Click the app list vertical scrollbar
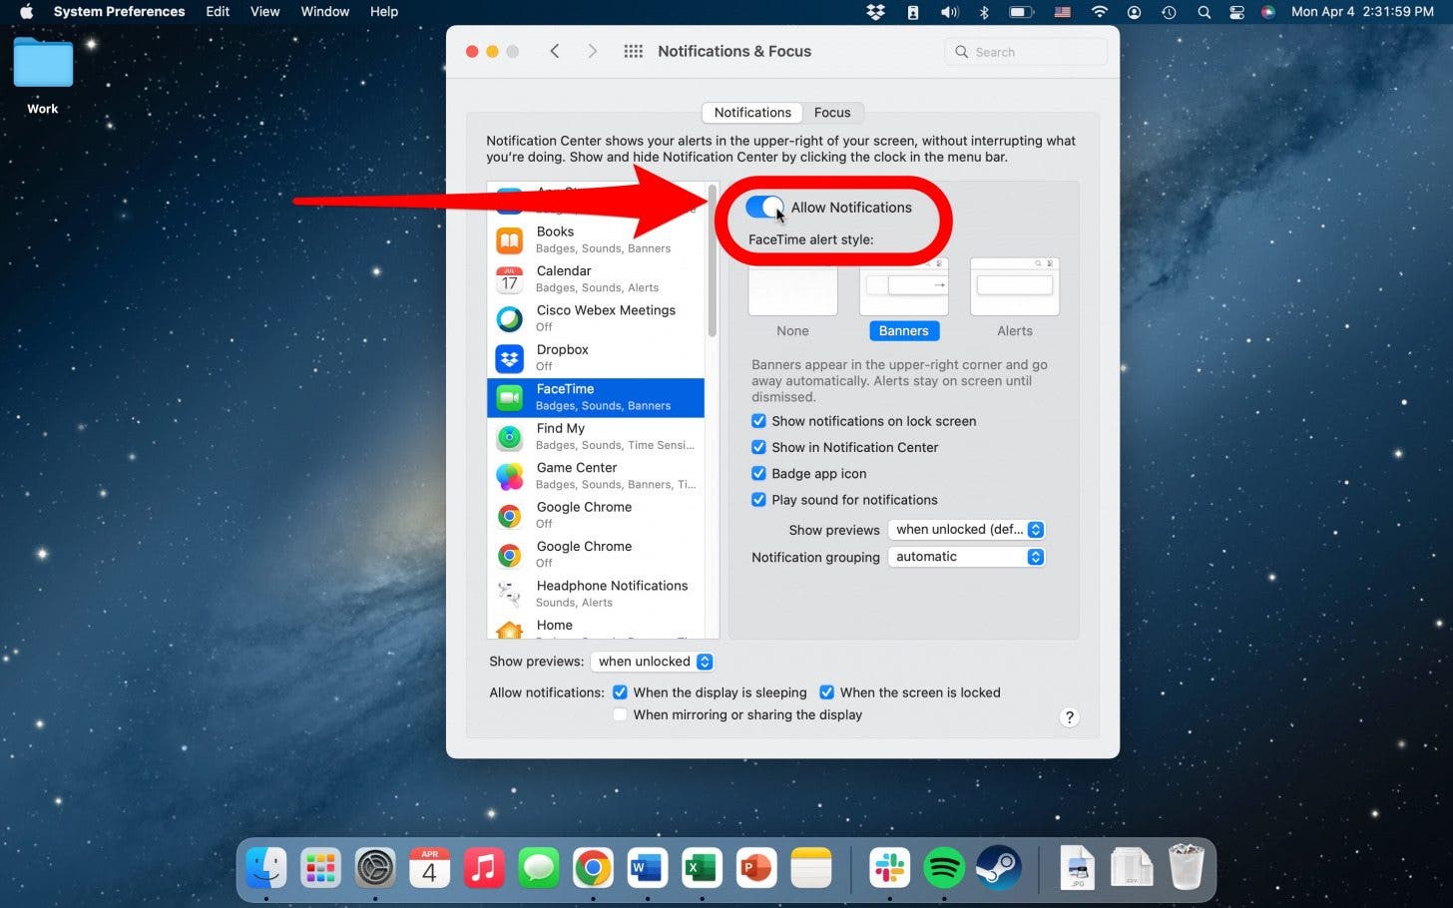The width and height of the screenshot is (1453, 908). pyautogui.click(x=713, y=261)
